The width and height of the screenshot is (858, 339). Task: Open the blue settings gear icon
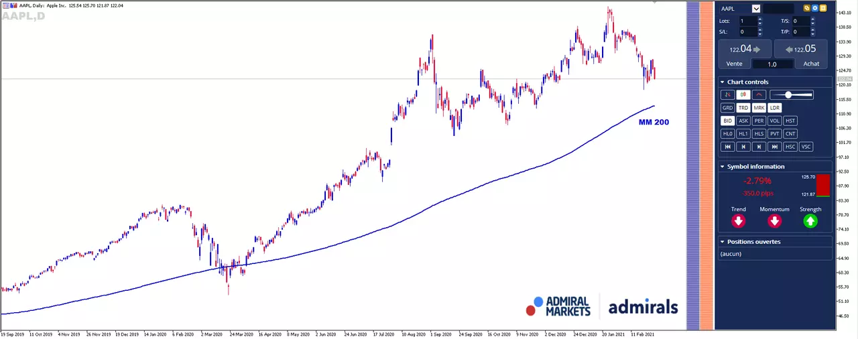(815, 8)
